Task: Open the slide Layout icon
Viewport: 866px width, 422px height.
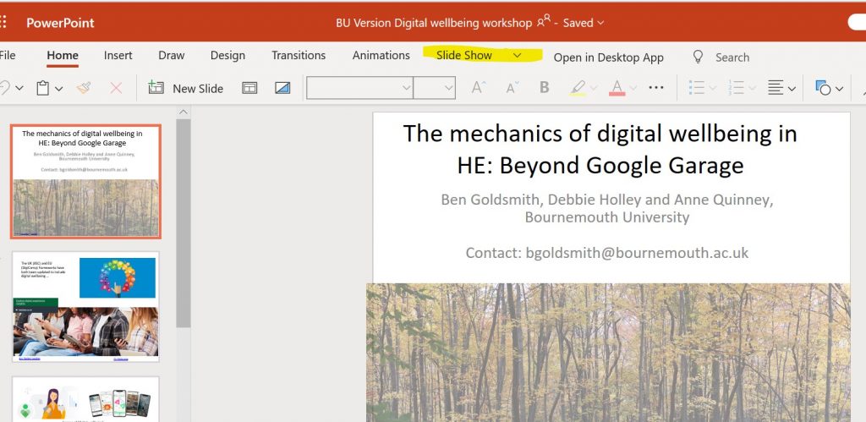Action: click(x=249, y=88)
